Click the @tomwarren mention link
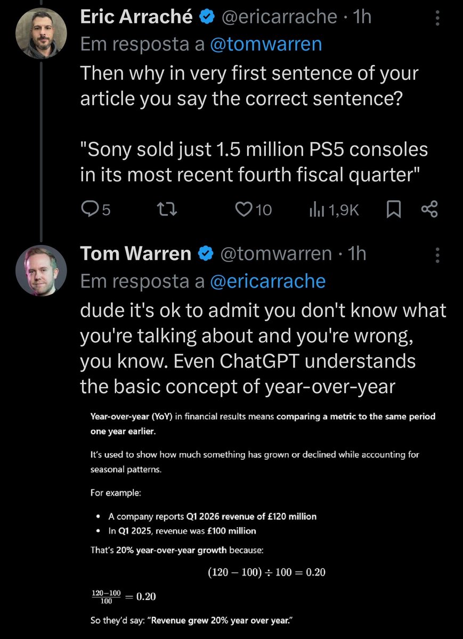This screenshot has height=639, width=463. pyautogui.click(x=266, y=44)
